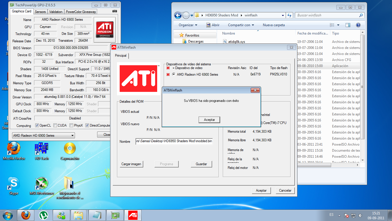Click the Nombre ROM file path field
The image size is (392, 221).
click(x=174, y=141)
